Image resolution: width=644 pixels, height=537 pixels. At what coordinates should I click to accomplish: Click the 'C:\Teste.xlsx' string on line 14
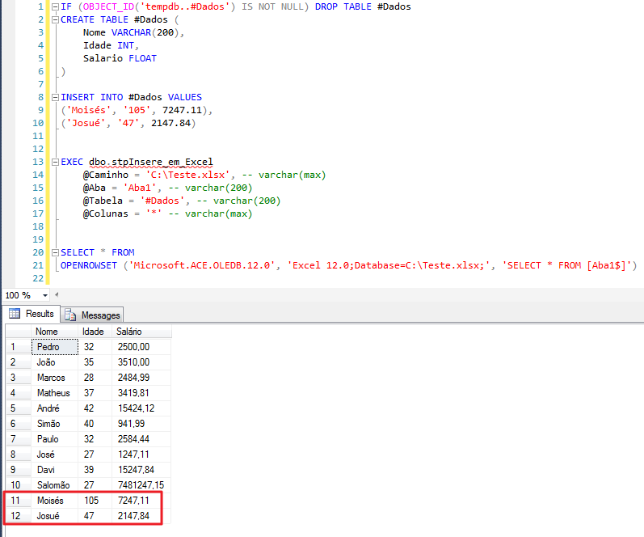point(187,175)
